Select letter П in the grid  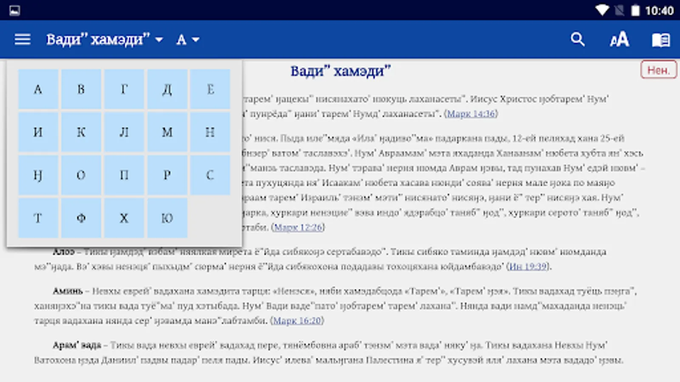(124, 175)
